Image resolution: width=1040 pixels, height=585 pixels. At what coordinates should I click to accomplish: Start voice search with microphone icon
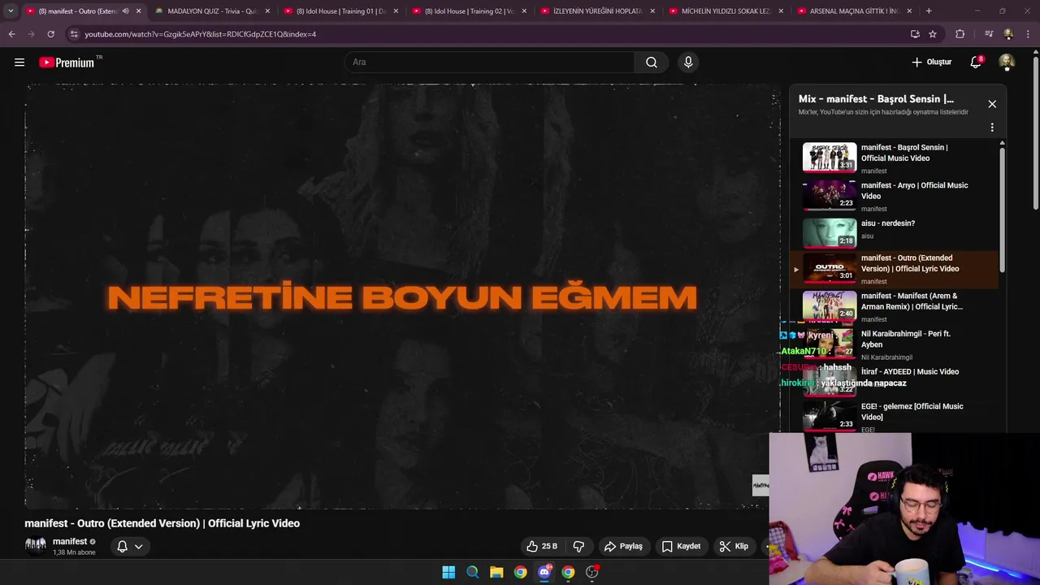(688, 63)
